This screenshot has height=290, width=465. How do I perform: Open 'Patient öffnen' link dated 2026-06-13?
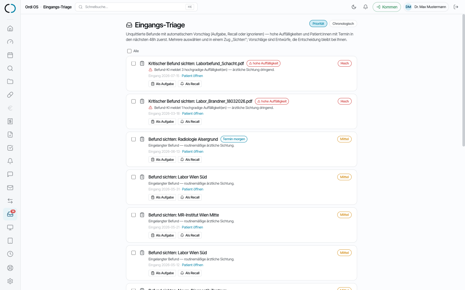click(192, 151)
